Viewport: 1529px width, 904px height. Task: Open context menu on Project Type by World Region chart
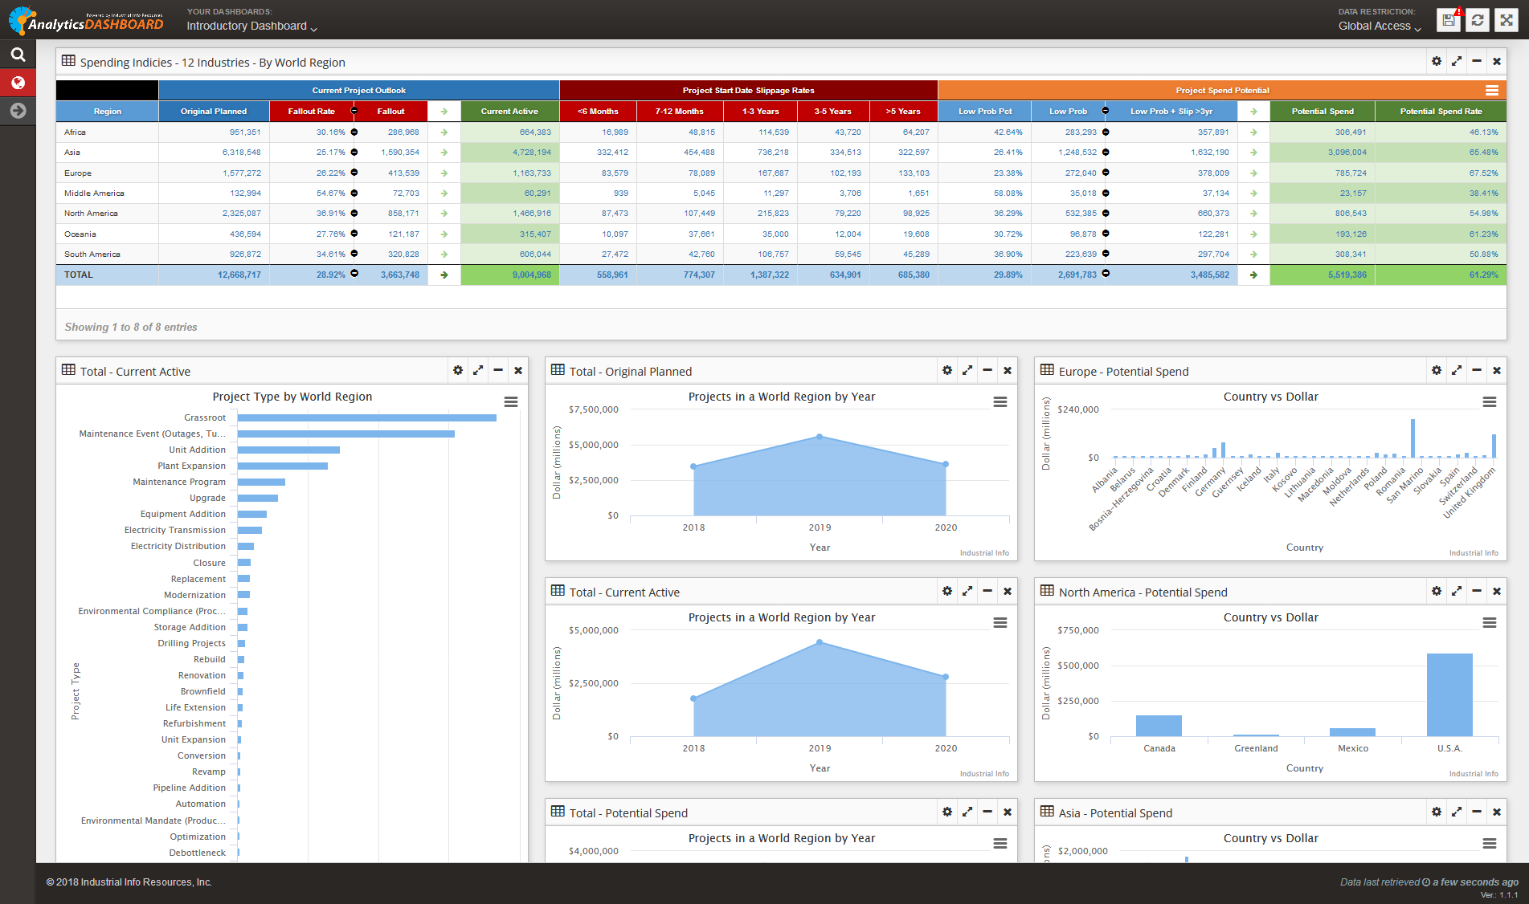(511, 402)
